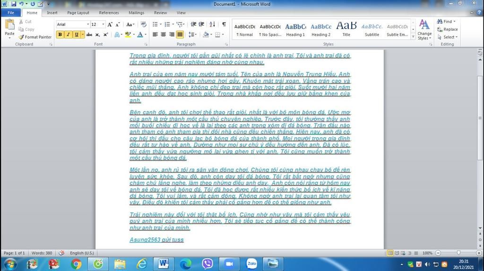Open Viber from the taskbar
This screenshot has height=271, width=484.
207,264
